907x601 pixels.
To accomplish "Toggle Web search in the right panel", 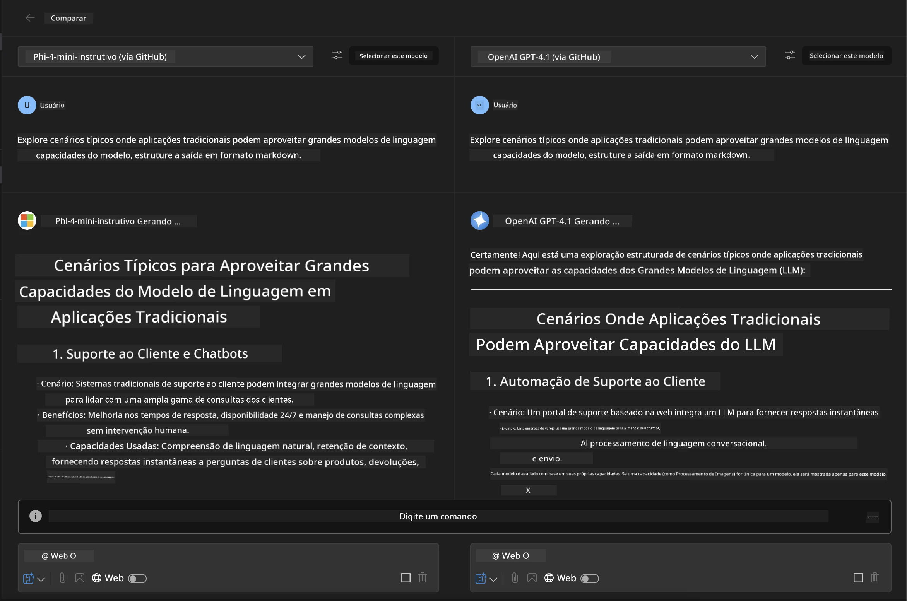I will [x=590, y=578].
